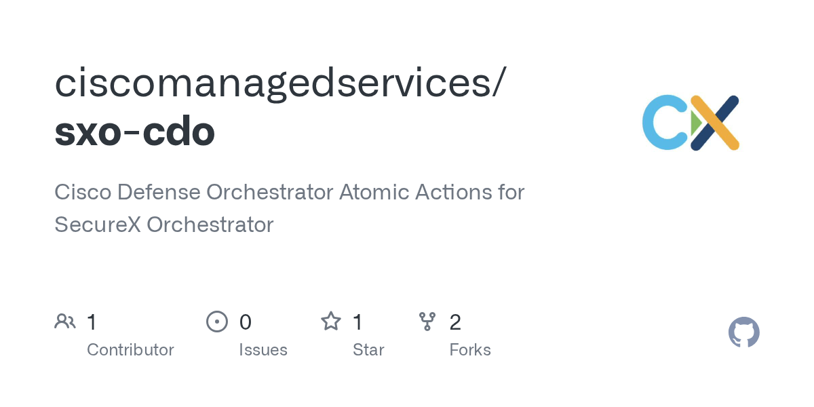
Task: Click the Star outline icon
Action: pyautogui.click(x=331, y=321)
